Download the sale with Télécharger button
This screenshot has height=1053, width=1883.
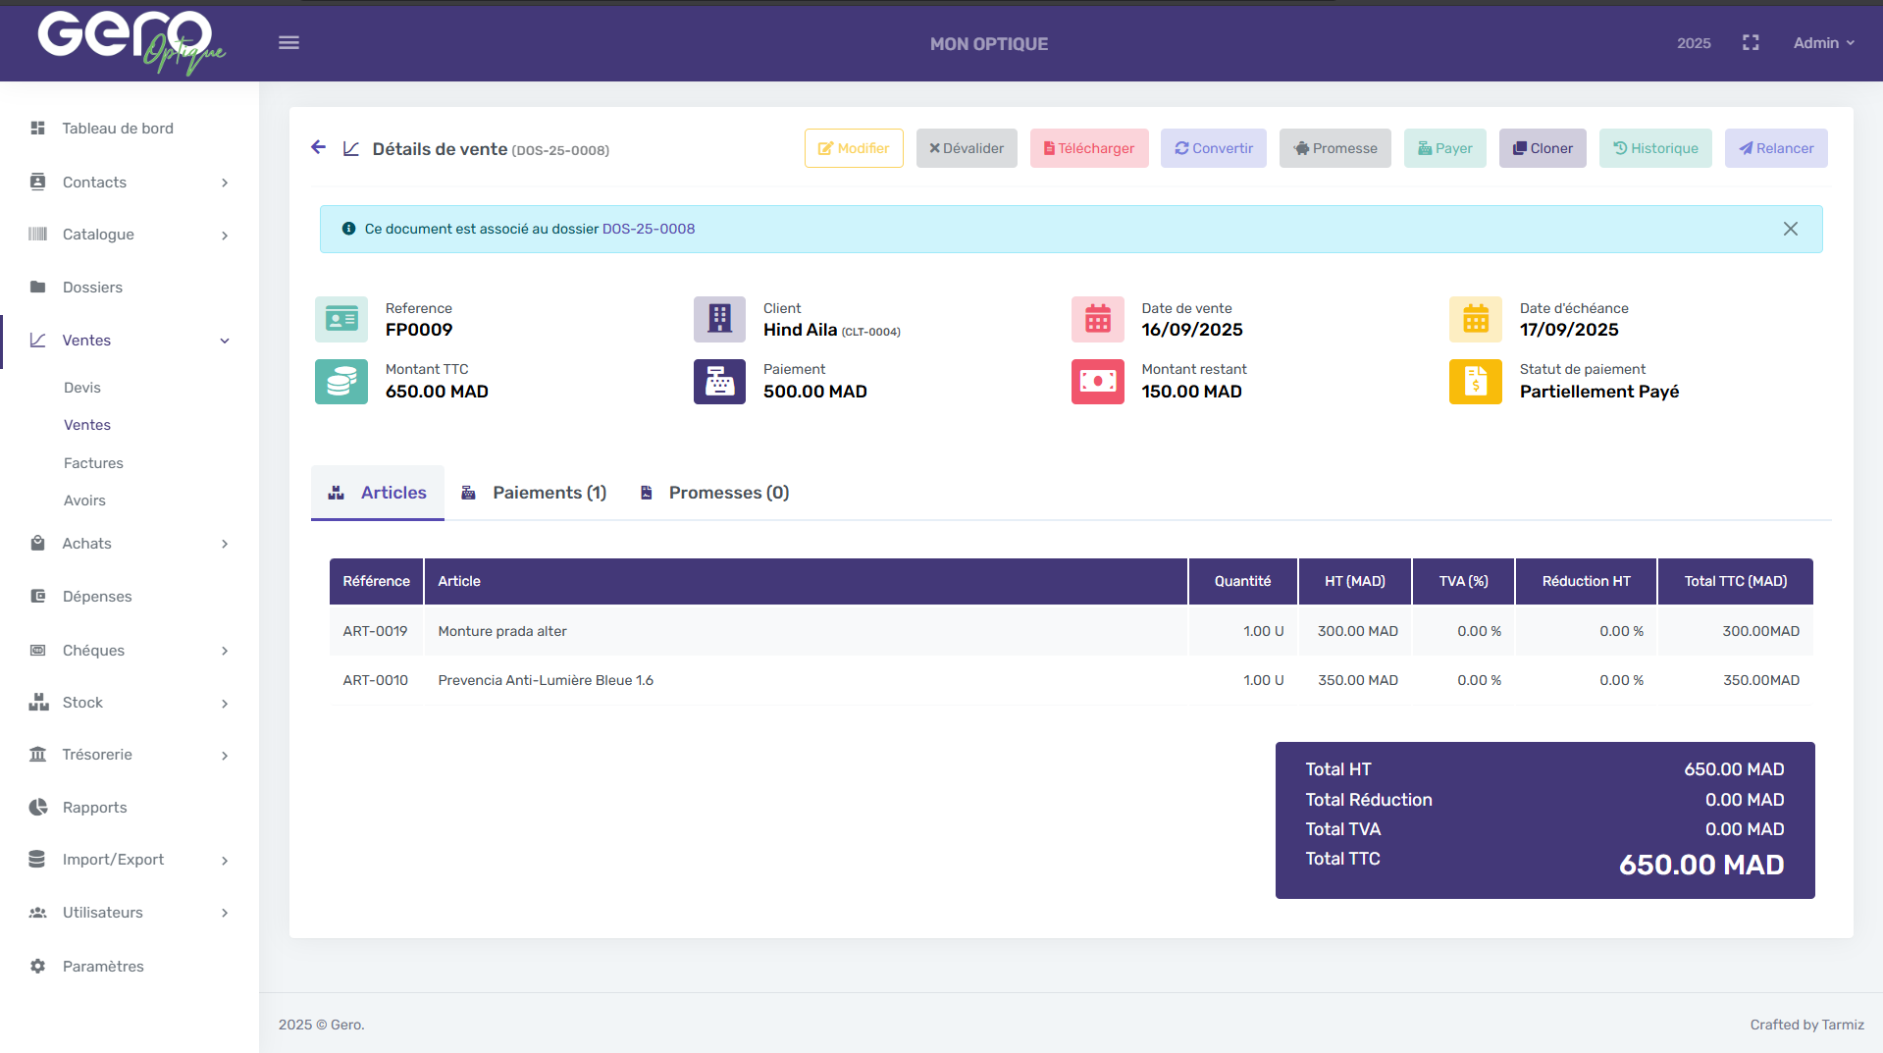1088,148
